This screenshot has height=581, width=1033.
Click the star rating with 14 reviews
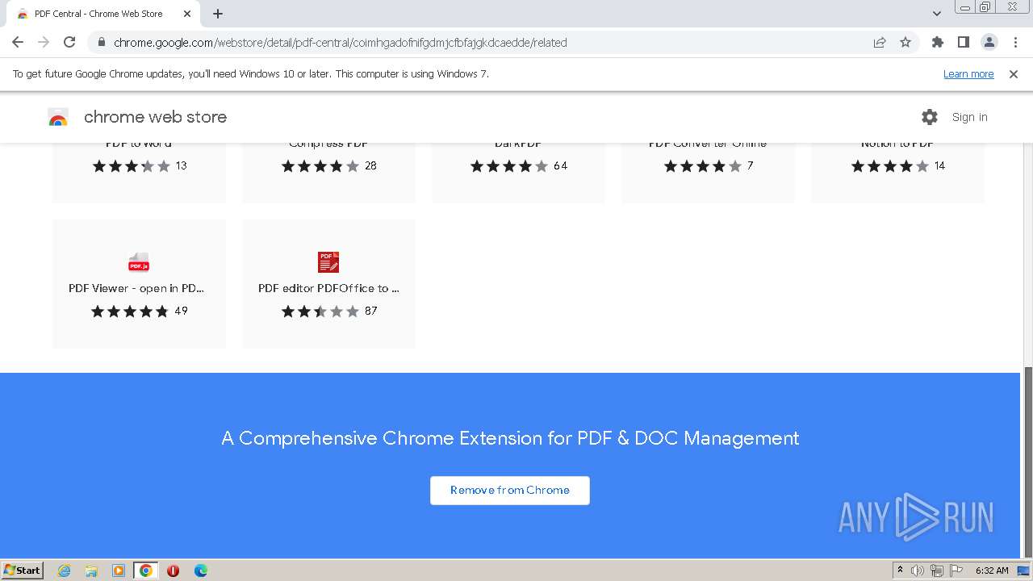890,166
